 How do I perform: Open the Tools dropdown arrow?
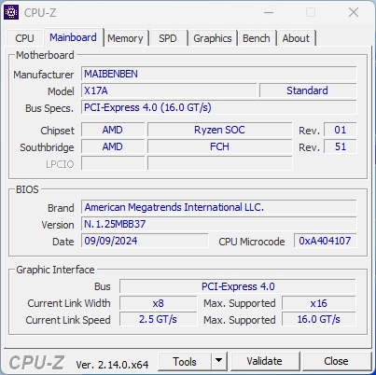[219, 361]
